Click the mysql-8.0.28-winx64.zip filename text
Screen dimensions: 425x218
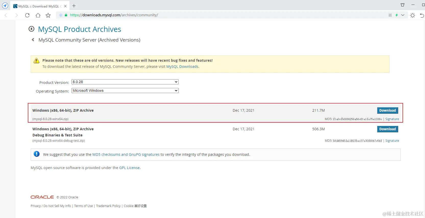pos(50,119)
